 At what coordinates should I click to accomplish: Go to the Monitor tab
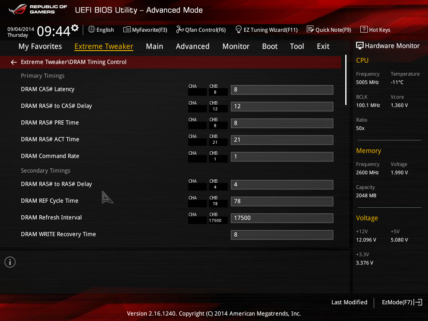tap(236, 46)
